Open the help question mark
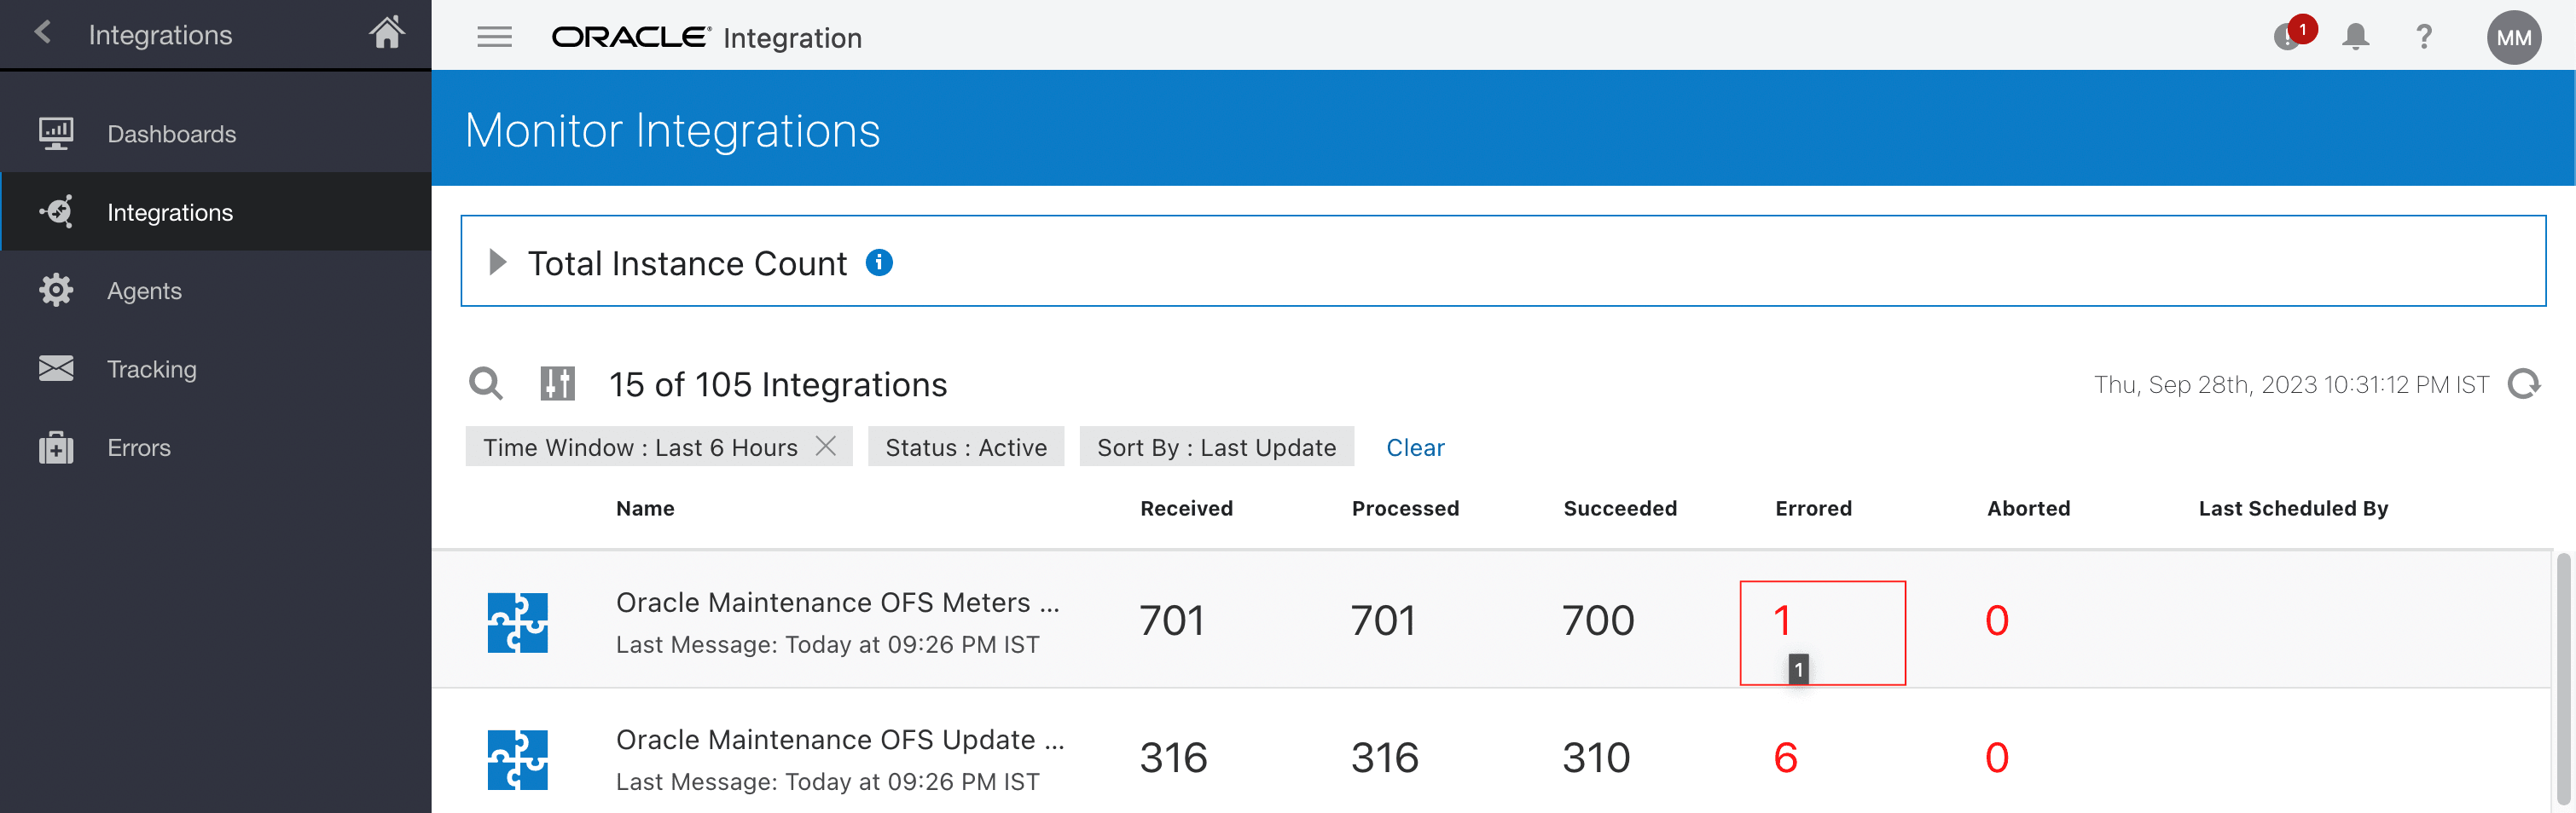The image size is (2576, 813). click(2424, 37)
